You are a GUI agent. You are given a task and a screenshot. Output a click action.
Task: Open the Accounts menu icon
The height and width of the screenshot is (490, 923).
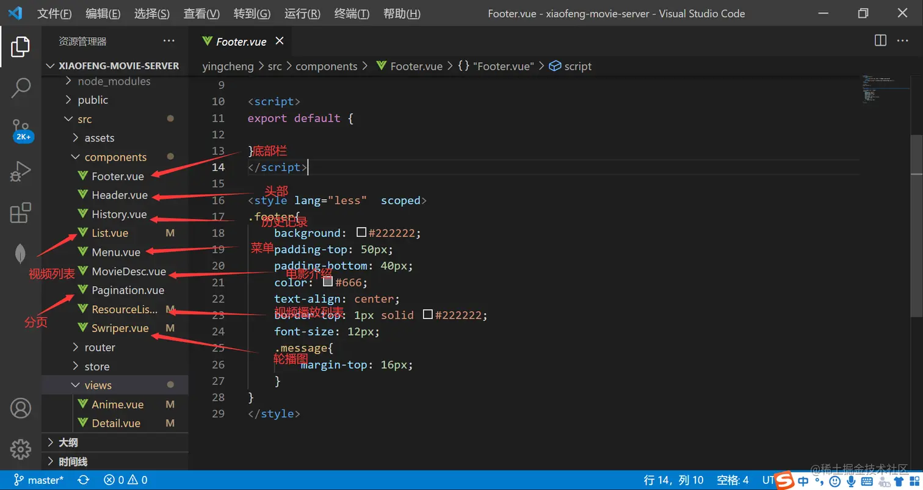pyautogui.click(x=21, y=408)
